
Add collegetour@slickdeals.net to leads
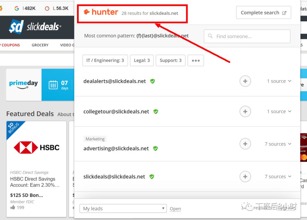pos(245,112)
